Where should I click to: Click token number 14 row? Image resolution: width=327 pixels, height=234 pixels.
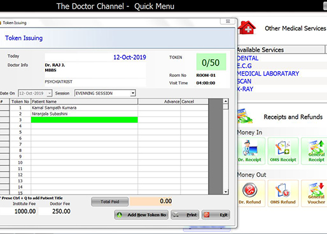point(20,187)
